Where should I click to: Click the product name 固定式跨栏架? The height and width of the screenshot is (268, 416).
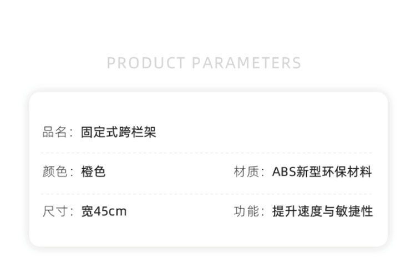(x=119, y=132)
